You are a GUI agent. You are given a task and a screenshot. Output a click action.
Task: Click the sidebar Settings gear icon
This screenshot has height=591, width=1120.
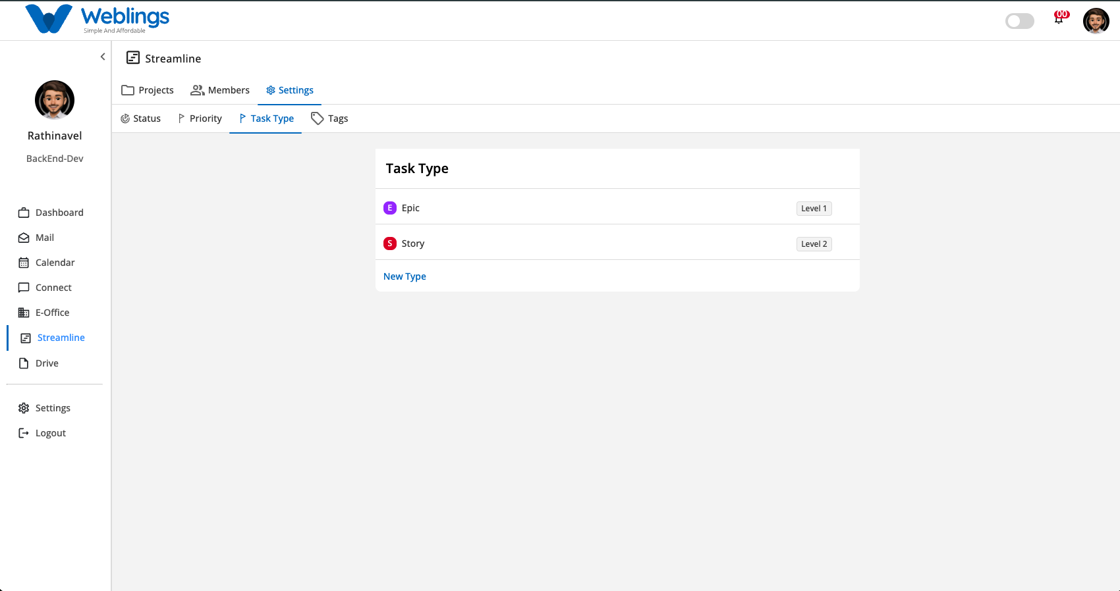coord(24,408)
